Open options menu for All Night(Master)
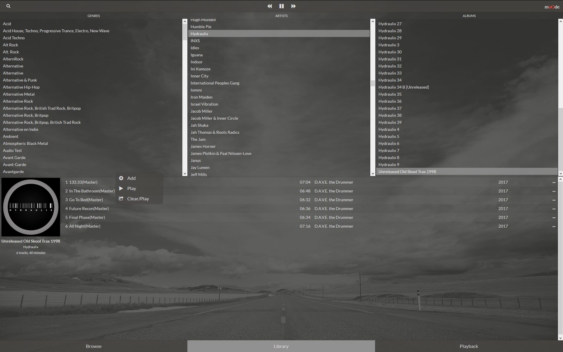563x352 pixels. click(x=554, y=226)
